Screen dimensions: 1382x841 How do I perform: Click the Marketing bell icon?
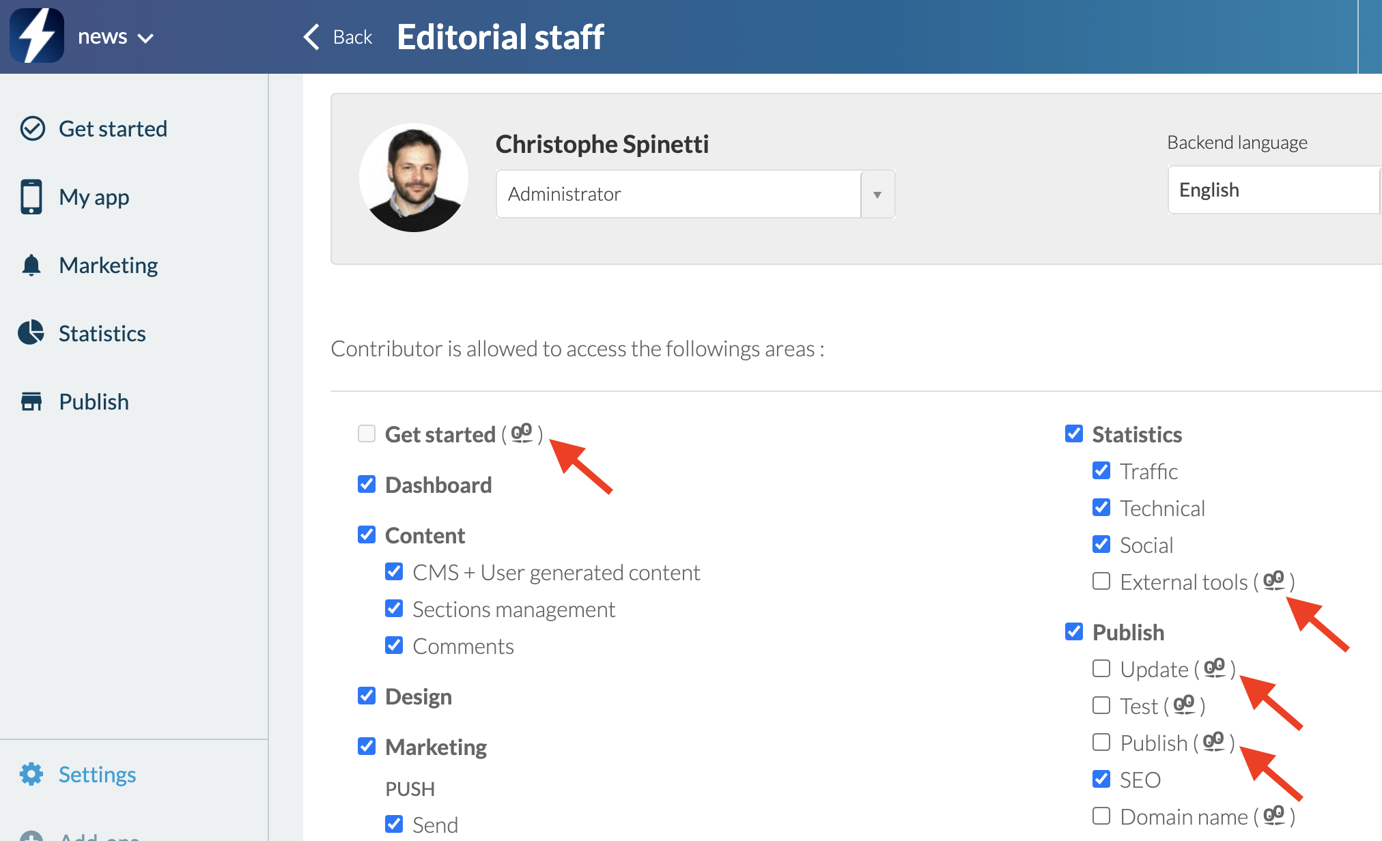[31, 265]
